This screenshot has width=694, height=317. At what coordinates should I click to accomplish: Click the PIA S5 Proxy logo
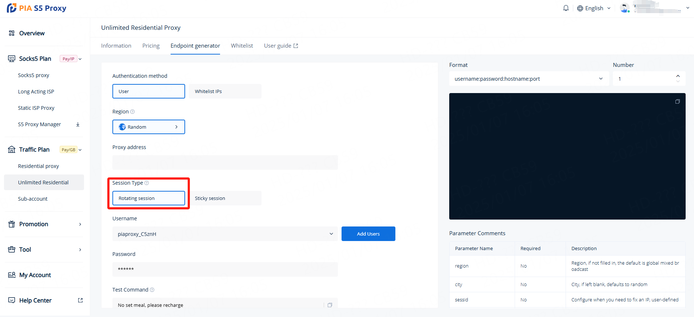click(36, 8)
